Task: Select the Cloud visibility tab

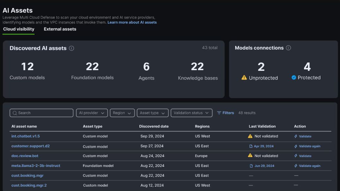Action: pyautogui.click(x=19, y=29)
